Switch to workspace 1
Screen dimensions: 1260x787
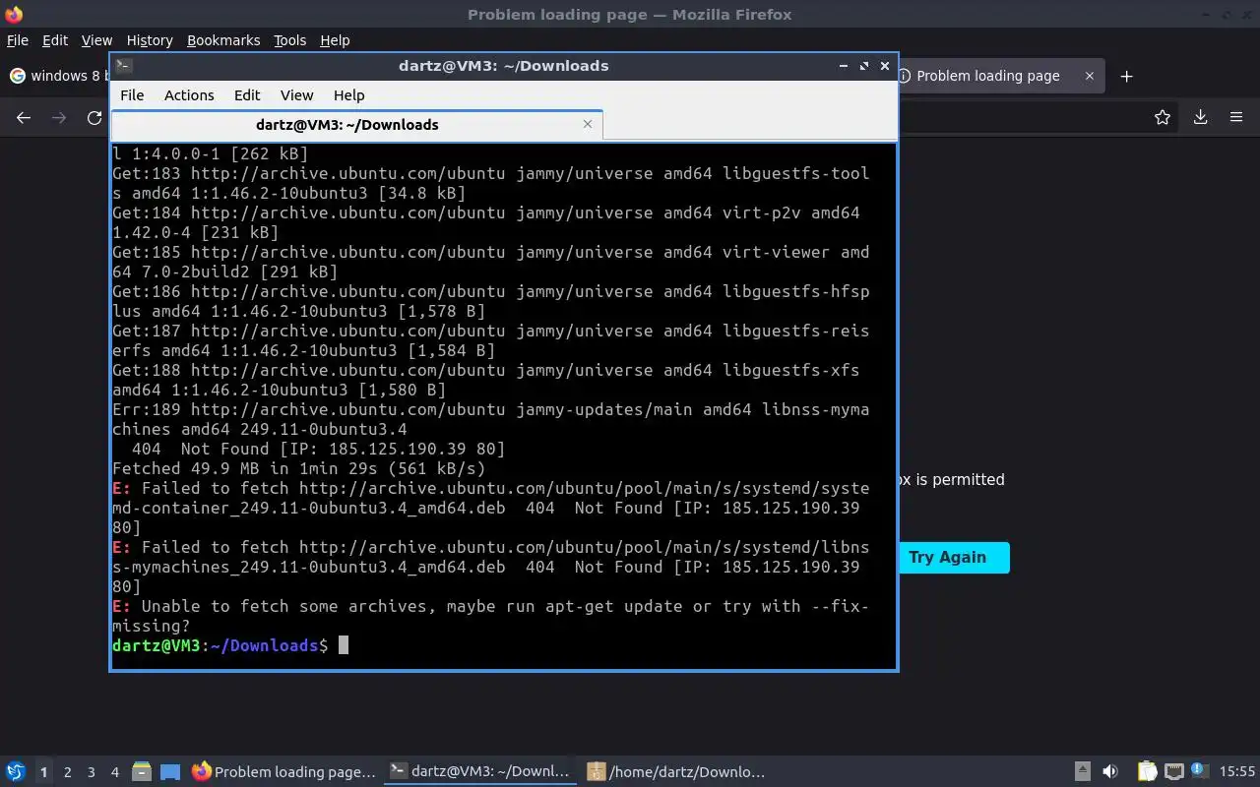click(43, 772)
